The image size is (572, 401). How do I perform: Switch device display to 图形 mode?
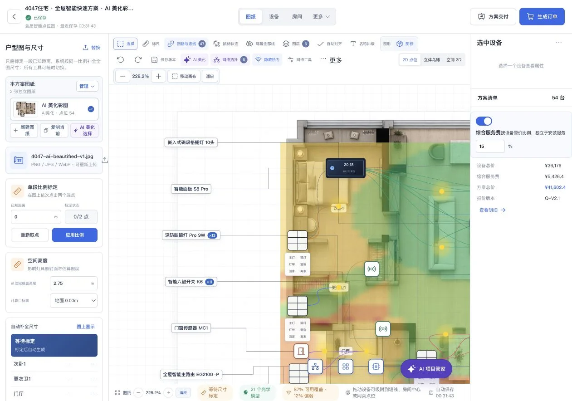click(387, 44)
